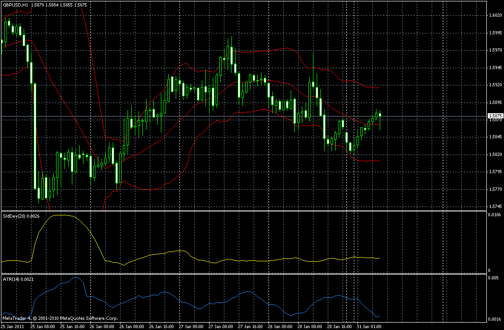Click the 25 Jan 2011 date label
504x330 pixels.
[13, 327]
